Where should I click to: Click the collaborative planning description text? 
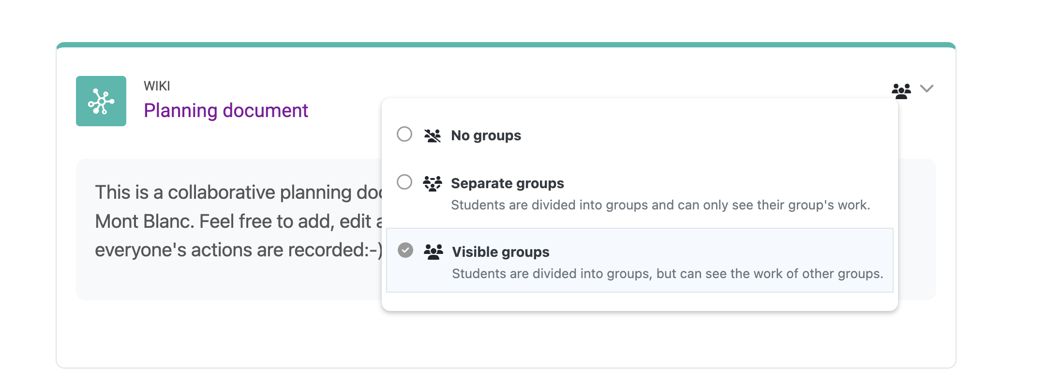click(239, 192)
